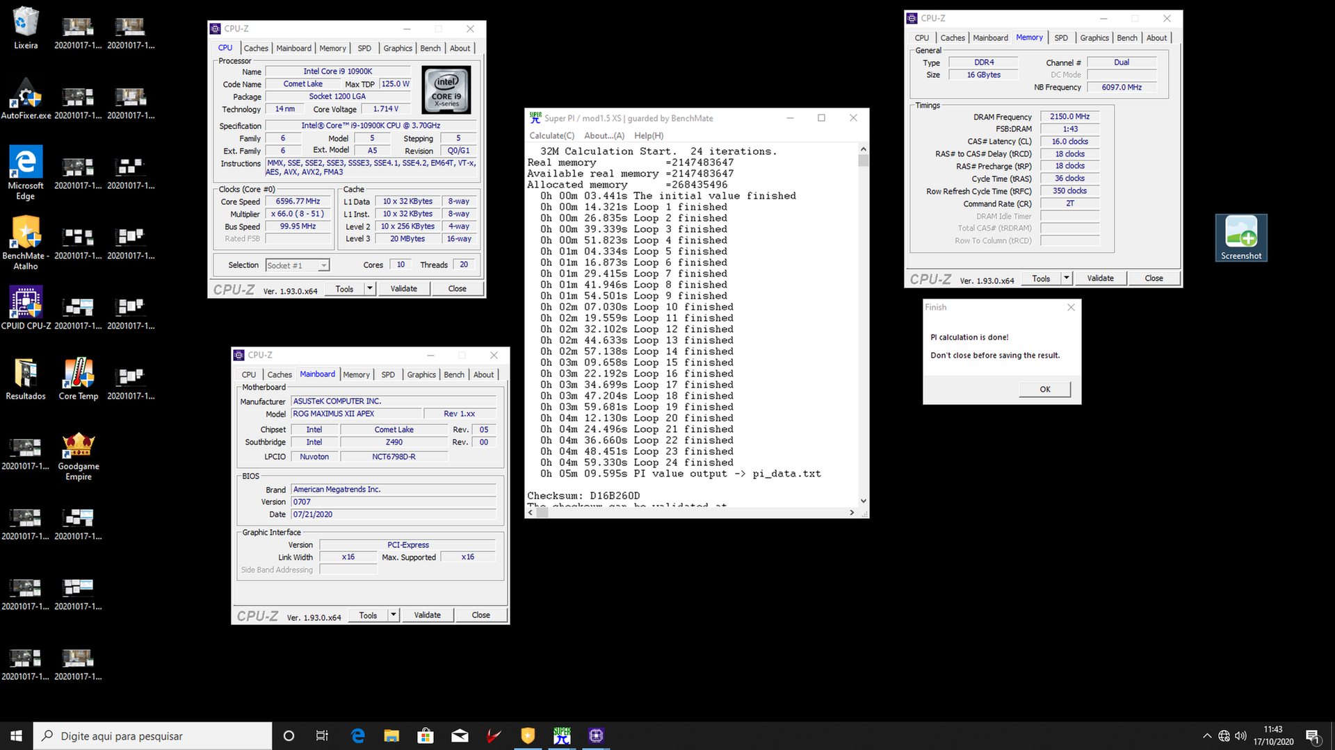The width and height of the screenshot is (1335, 750).
Task: Switch to BenchMate shield taskbar icon
Action: (x=528, y=736)
